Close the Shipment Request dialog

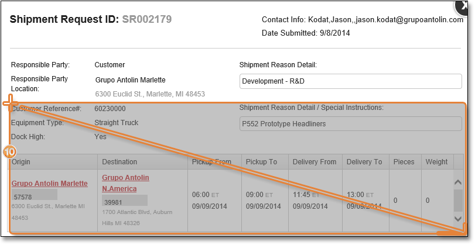466,5
